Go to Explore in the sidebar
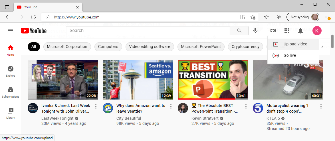 click(x=11, y=71)
